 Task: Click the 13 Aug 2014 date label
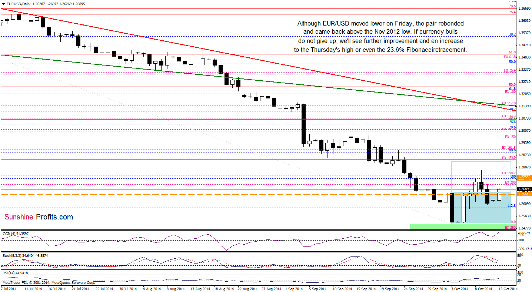pos(200,289)
